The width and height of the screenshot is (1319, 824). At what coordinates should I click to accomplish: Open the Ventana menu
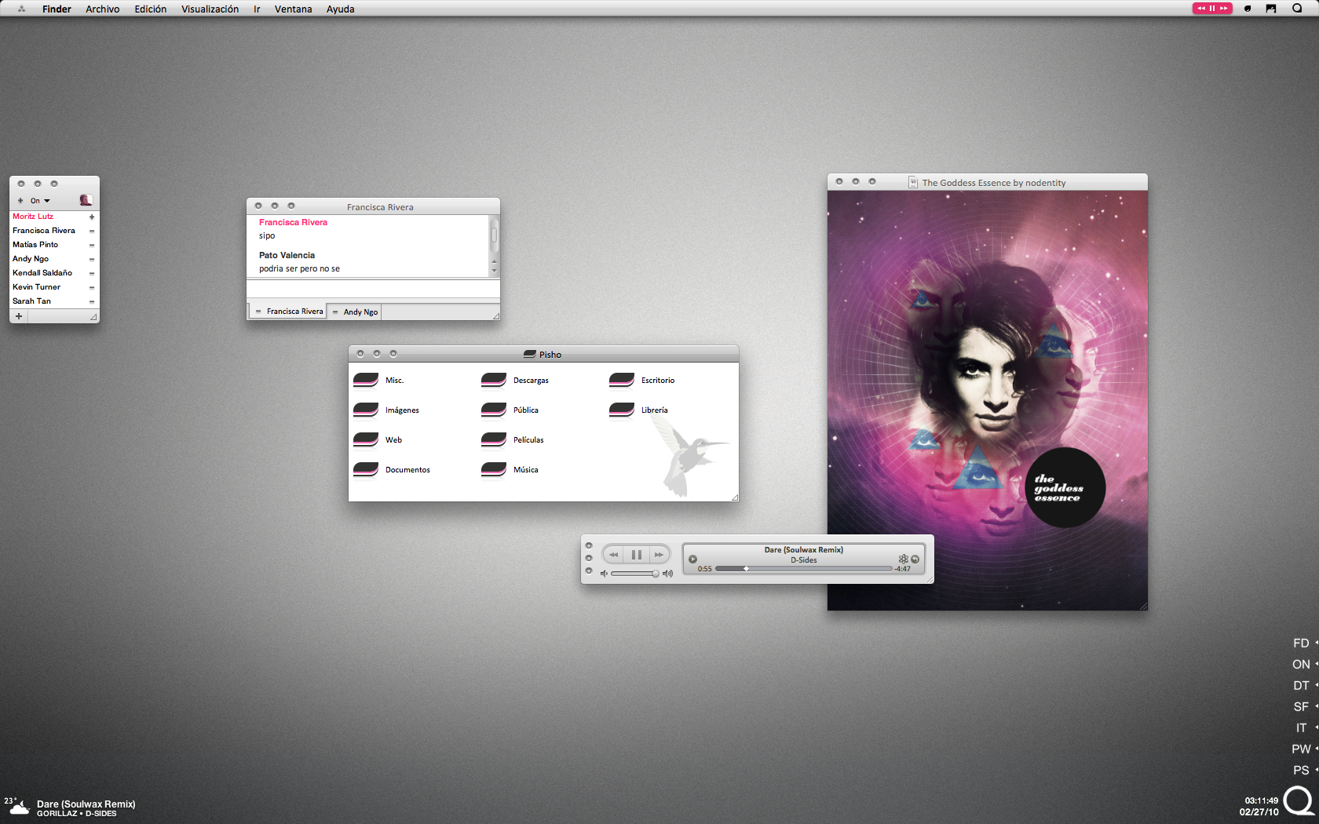293,9
